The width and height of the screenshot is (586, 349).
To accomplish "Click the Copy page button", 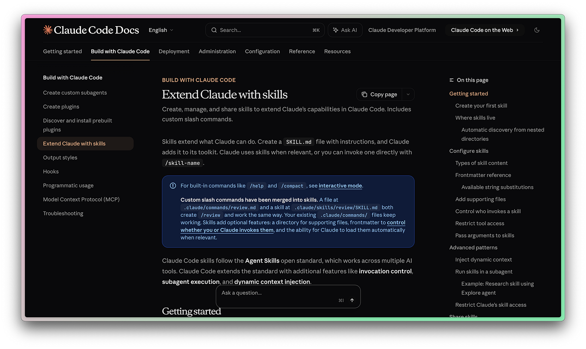I will tap(380, 94).
